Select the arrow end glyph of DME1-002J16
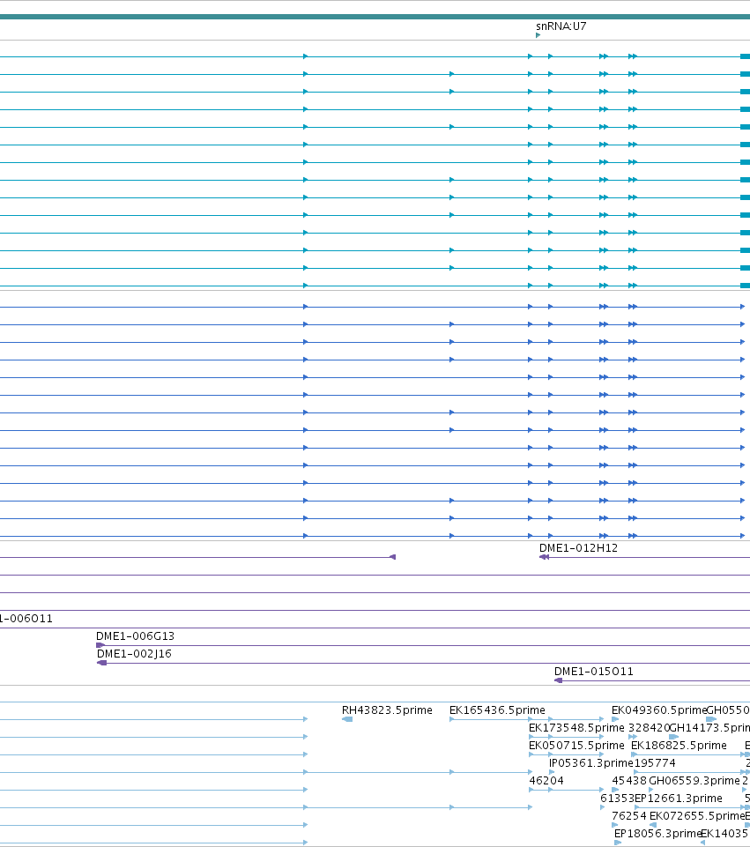750x847 pixels. pos(101,664)
